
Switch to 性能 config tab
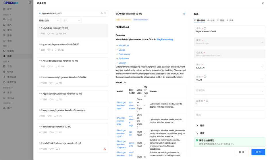pos(211,20)
